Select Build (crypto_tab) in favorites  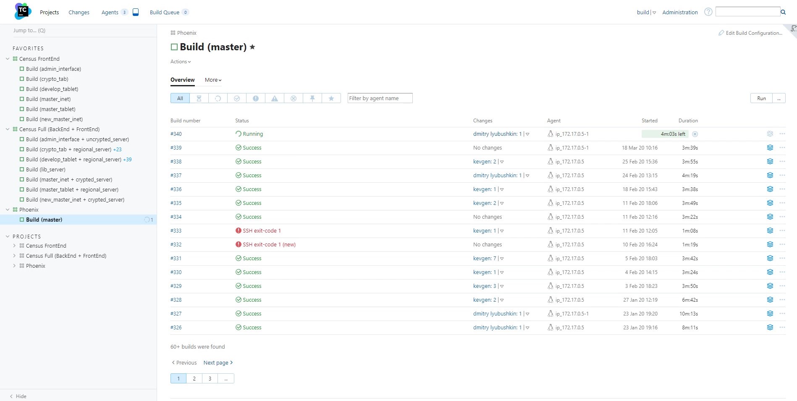pyautogui.click(x=47, y=79)
